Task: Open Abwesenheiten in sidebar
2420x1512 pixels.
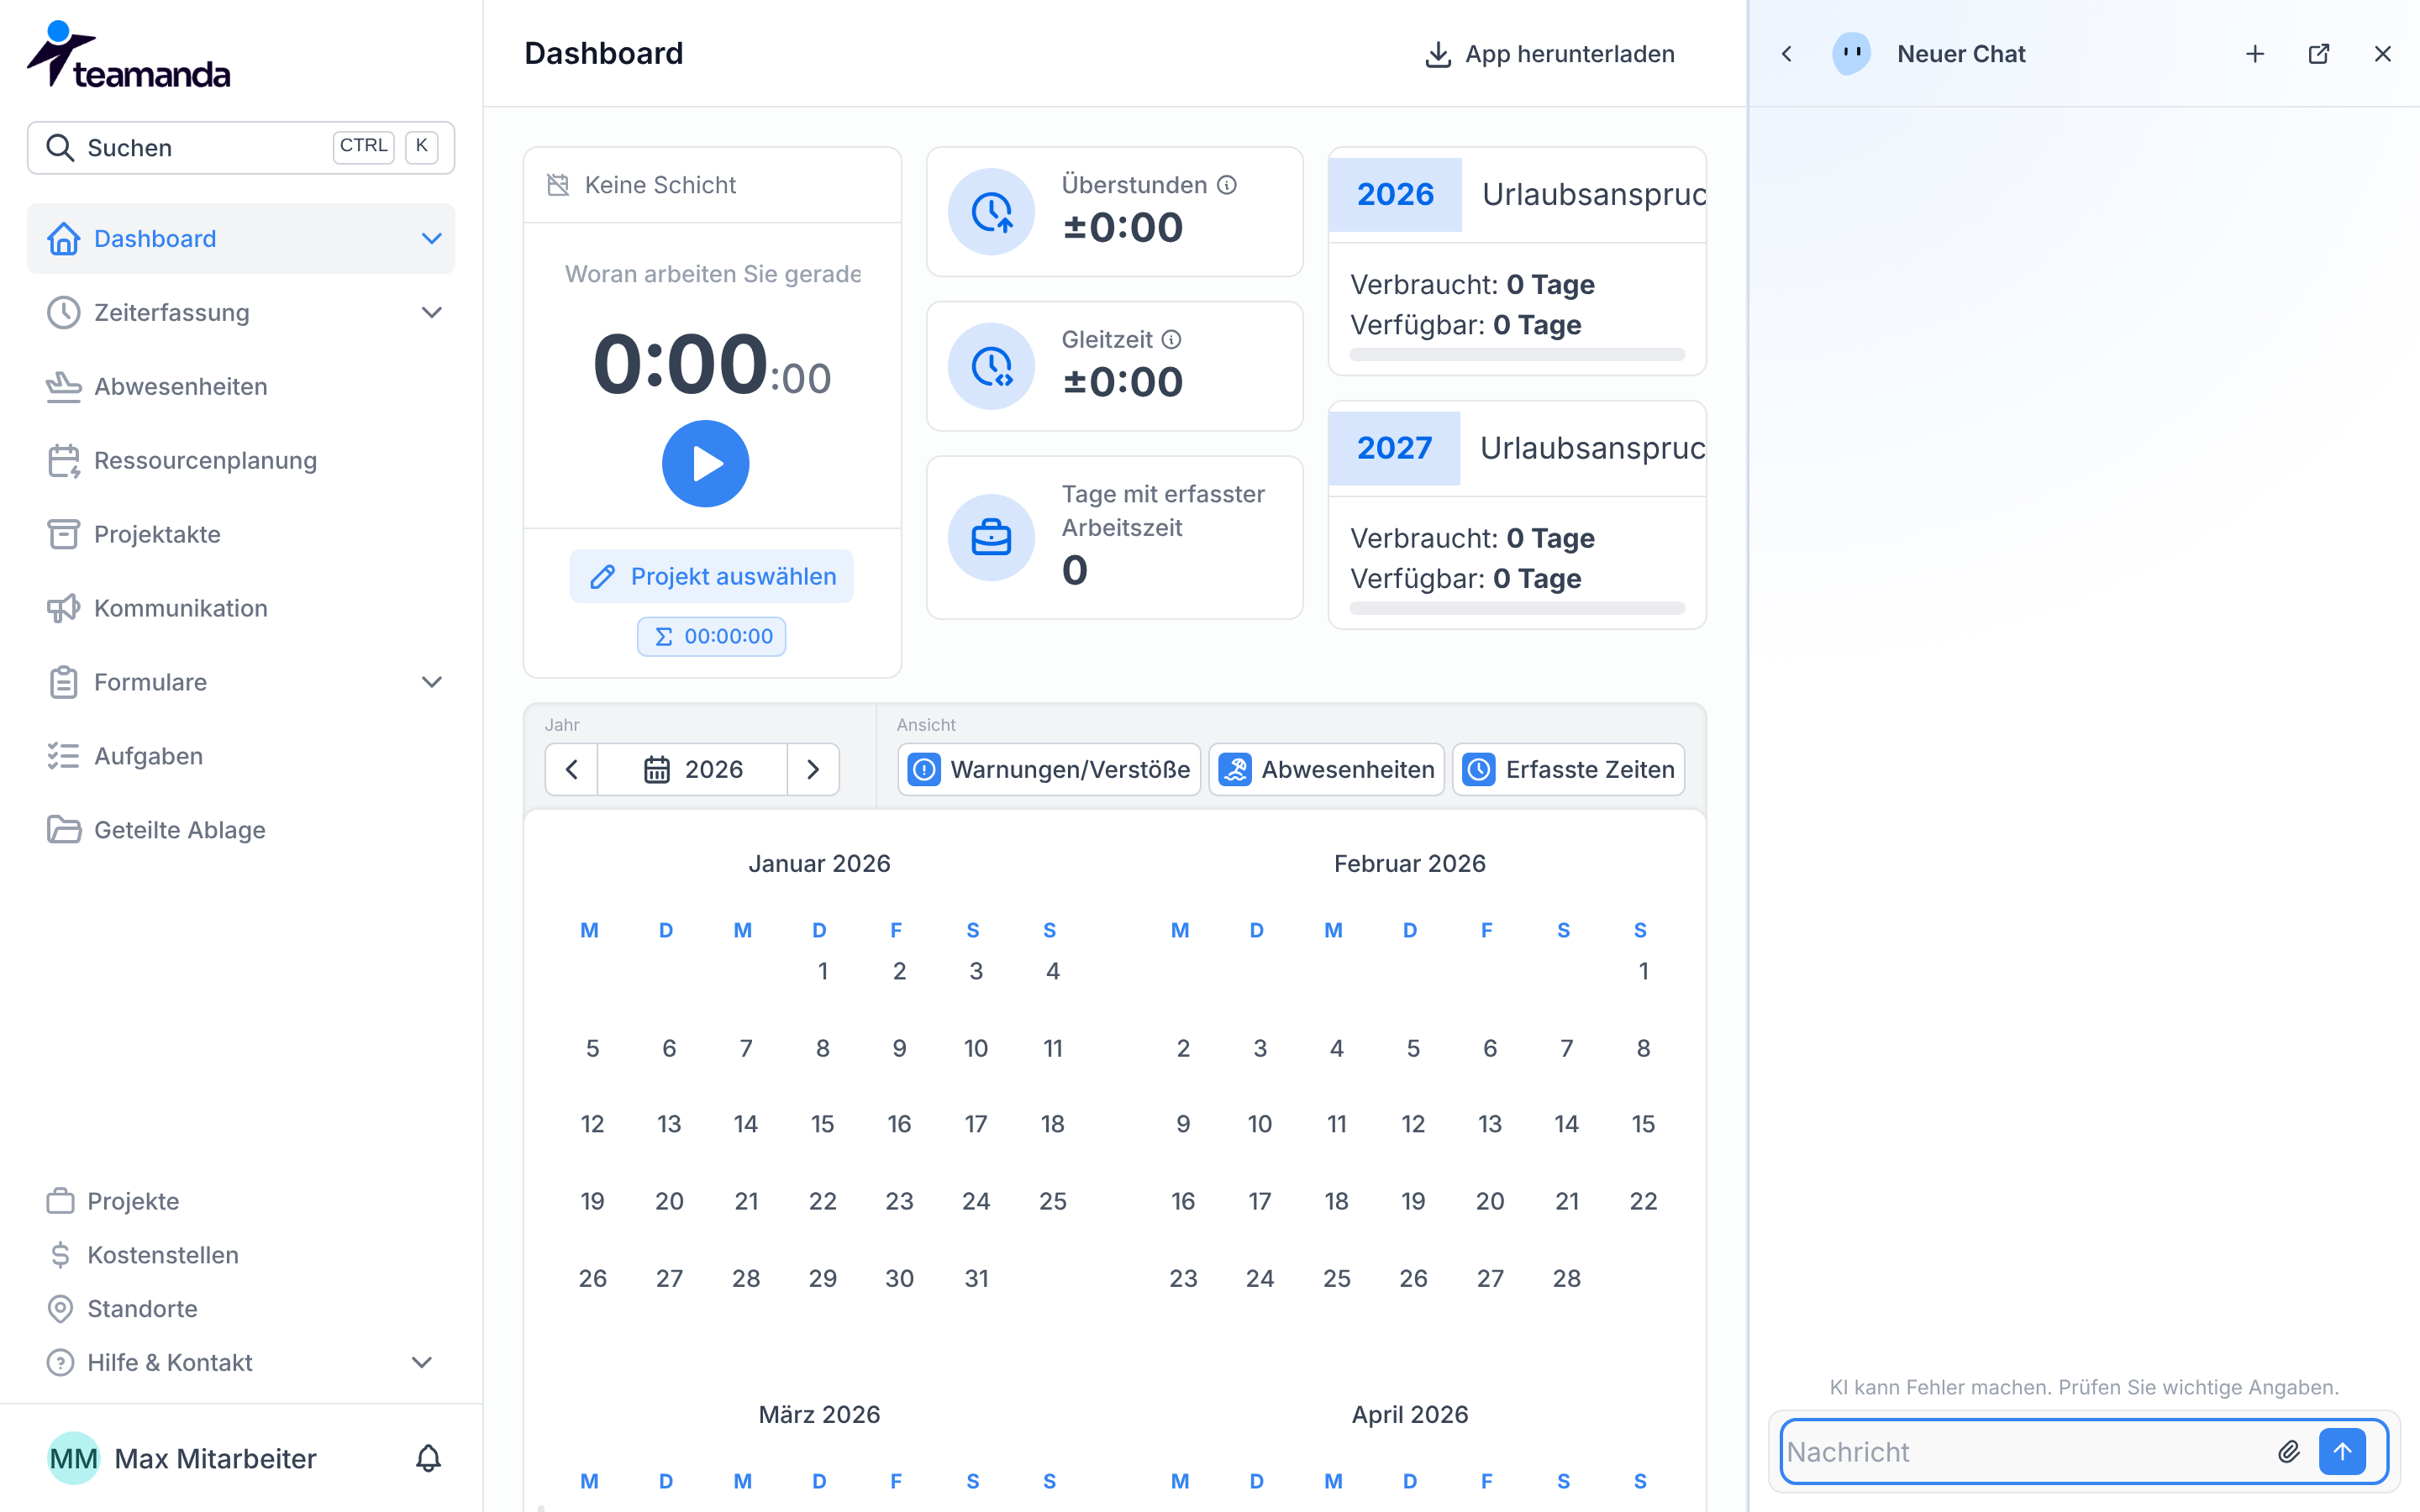Action: (x=240, y=387)
